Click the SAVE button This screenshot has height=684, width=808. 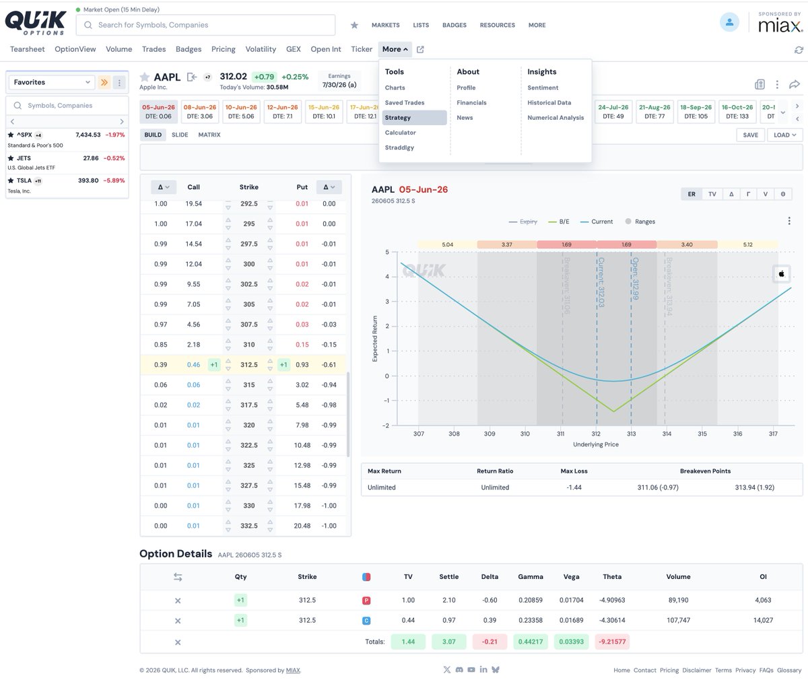pyautogui.click(x=751, y=135)
